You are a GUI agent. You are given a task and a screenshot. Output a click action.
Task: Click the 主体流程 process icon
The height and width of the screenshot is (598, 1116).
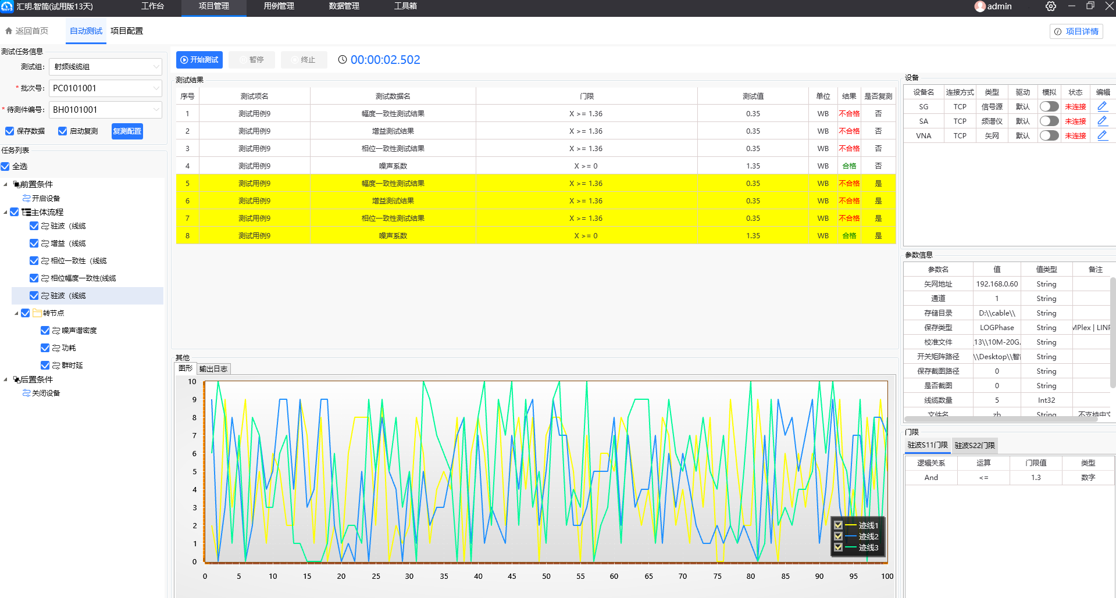tap(26, 212)
